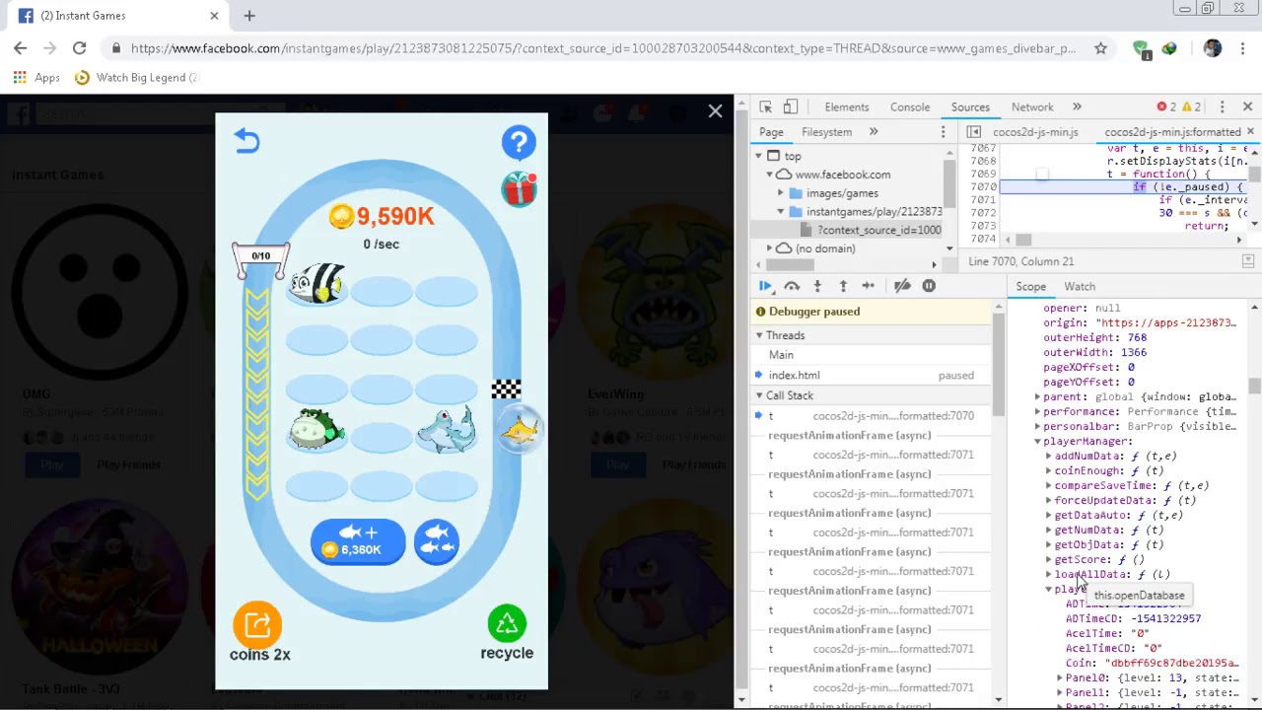Viewport: 1262px width, 710px height.
Task: Open a new browser tab
Action: 249,16
